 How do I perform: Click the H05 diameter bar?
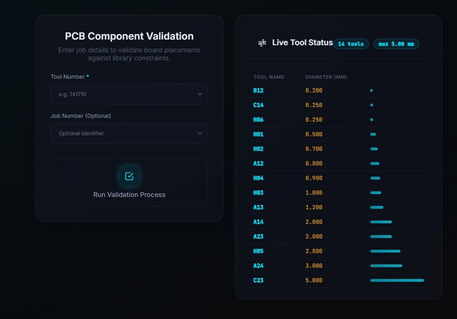point(385,251)
